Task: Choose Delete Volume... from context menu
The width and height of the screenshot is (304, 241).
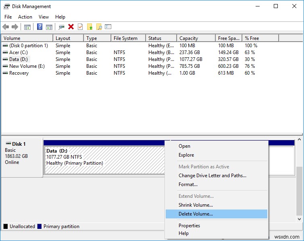Action: pos(196,214)
